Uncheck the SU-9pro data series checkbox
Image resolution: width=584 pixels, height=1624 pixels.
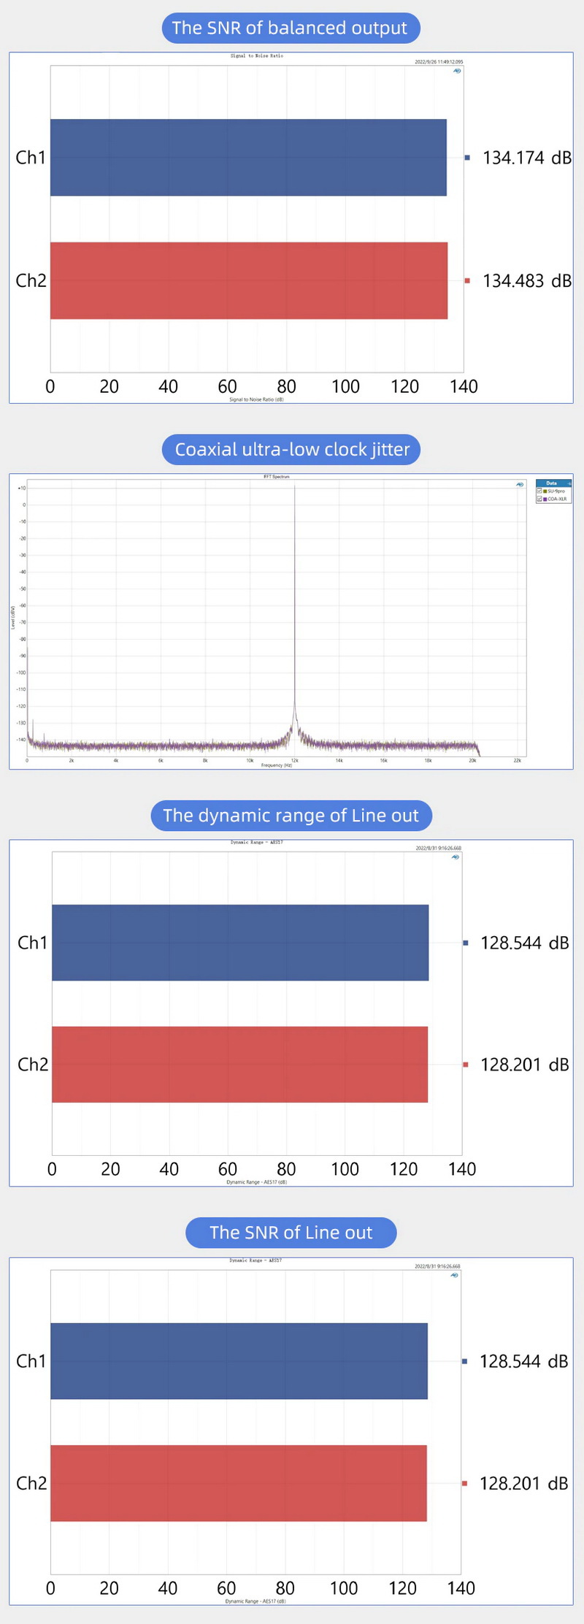[x=539, y=491]
